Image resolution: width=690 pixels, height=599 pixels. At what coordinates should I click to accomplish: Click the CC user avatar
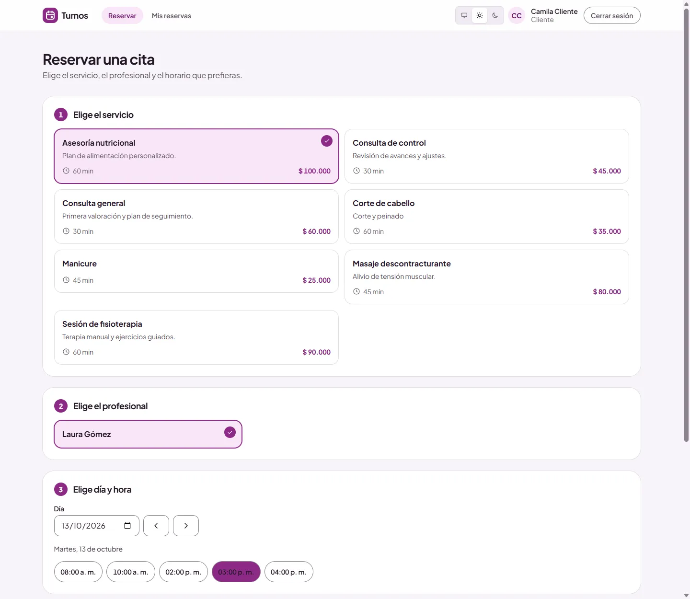517,15
